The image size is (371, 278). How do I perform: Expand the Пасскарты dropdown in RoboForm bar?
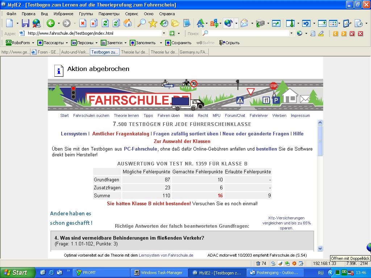67,43
